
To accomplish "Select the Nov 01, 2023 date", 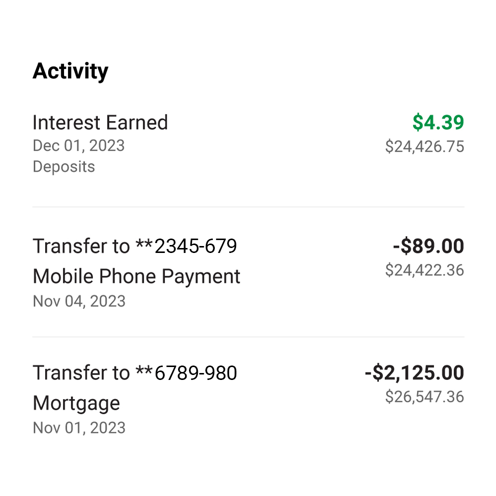I will (78, 427).
